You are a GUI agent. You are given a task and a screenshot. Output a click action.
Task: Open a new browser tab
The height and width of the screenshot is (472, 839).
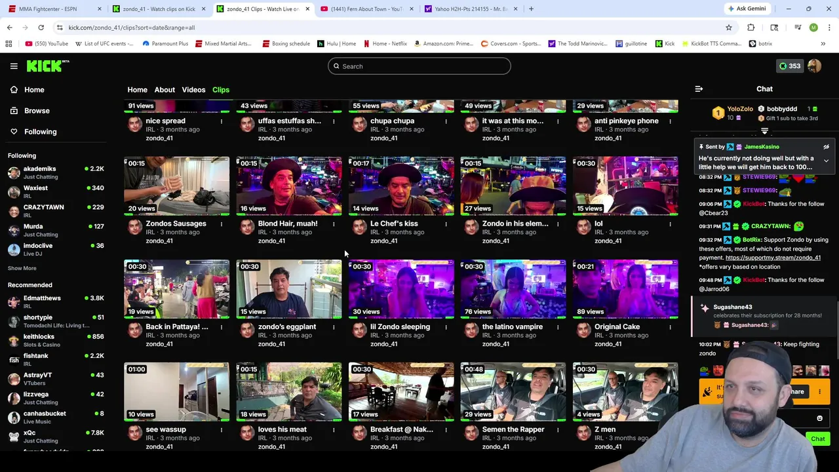(x=531, y=9)
